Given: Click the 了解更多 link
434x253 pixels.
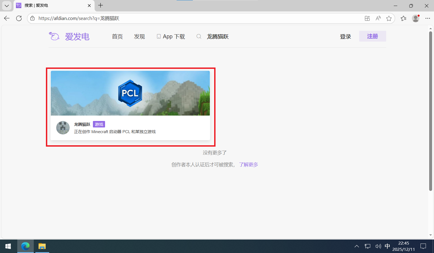Looking at the screenshot, I should point(248,165).
